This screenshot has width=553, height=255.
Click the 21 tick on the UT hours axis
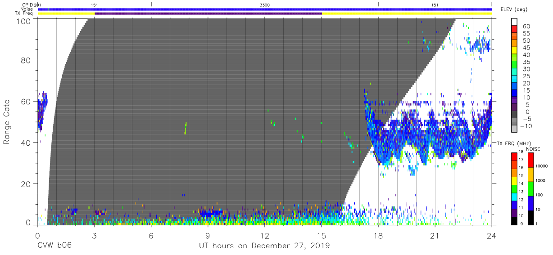(435, 235)
